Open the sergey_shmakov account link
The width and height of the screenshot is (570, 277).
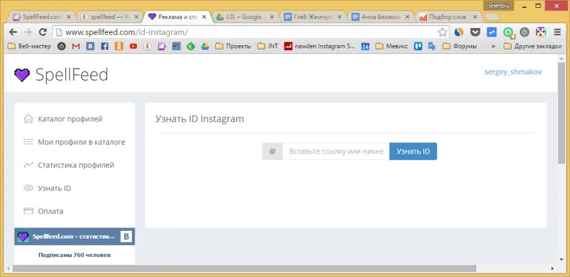point(513,72)
